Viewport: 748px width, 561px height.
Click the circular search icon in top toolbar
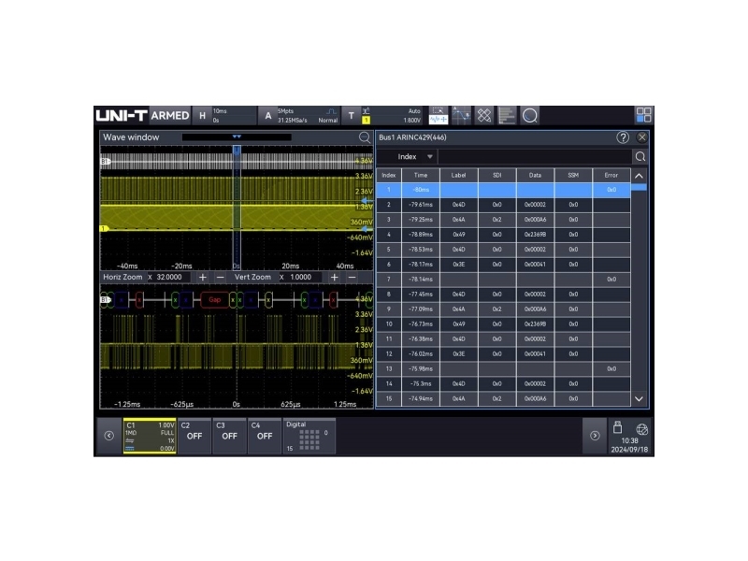530,115
